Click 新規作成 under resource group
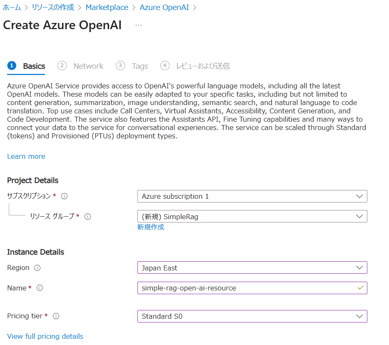 pyautogui.click(x=151, y=227)
